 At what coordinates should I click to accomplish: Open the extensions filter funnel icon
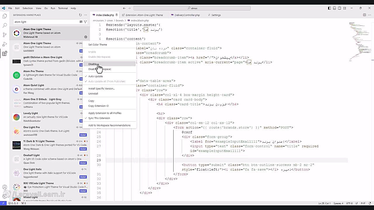pos(85,22)
